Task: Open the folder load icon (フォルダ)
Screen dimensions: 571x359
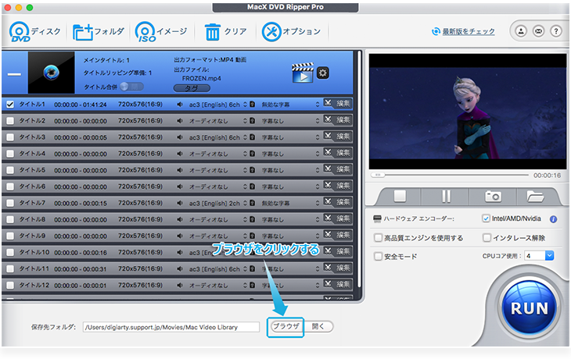Action: point(83,32)
